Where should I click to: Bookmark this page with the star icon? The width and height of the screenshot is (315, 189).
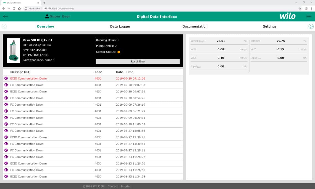point(300,9)
